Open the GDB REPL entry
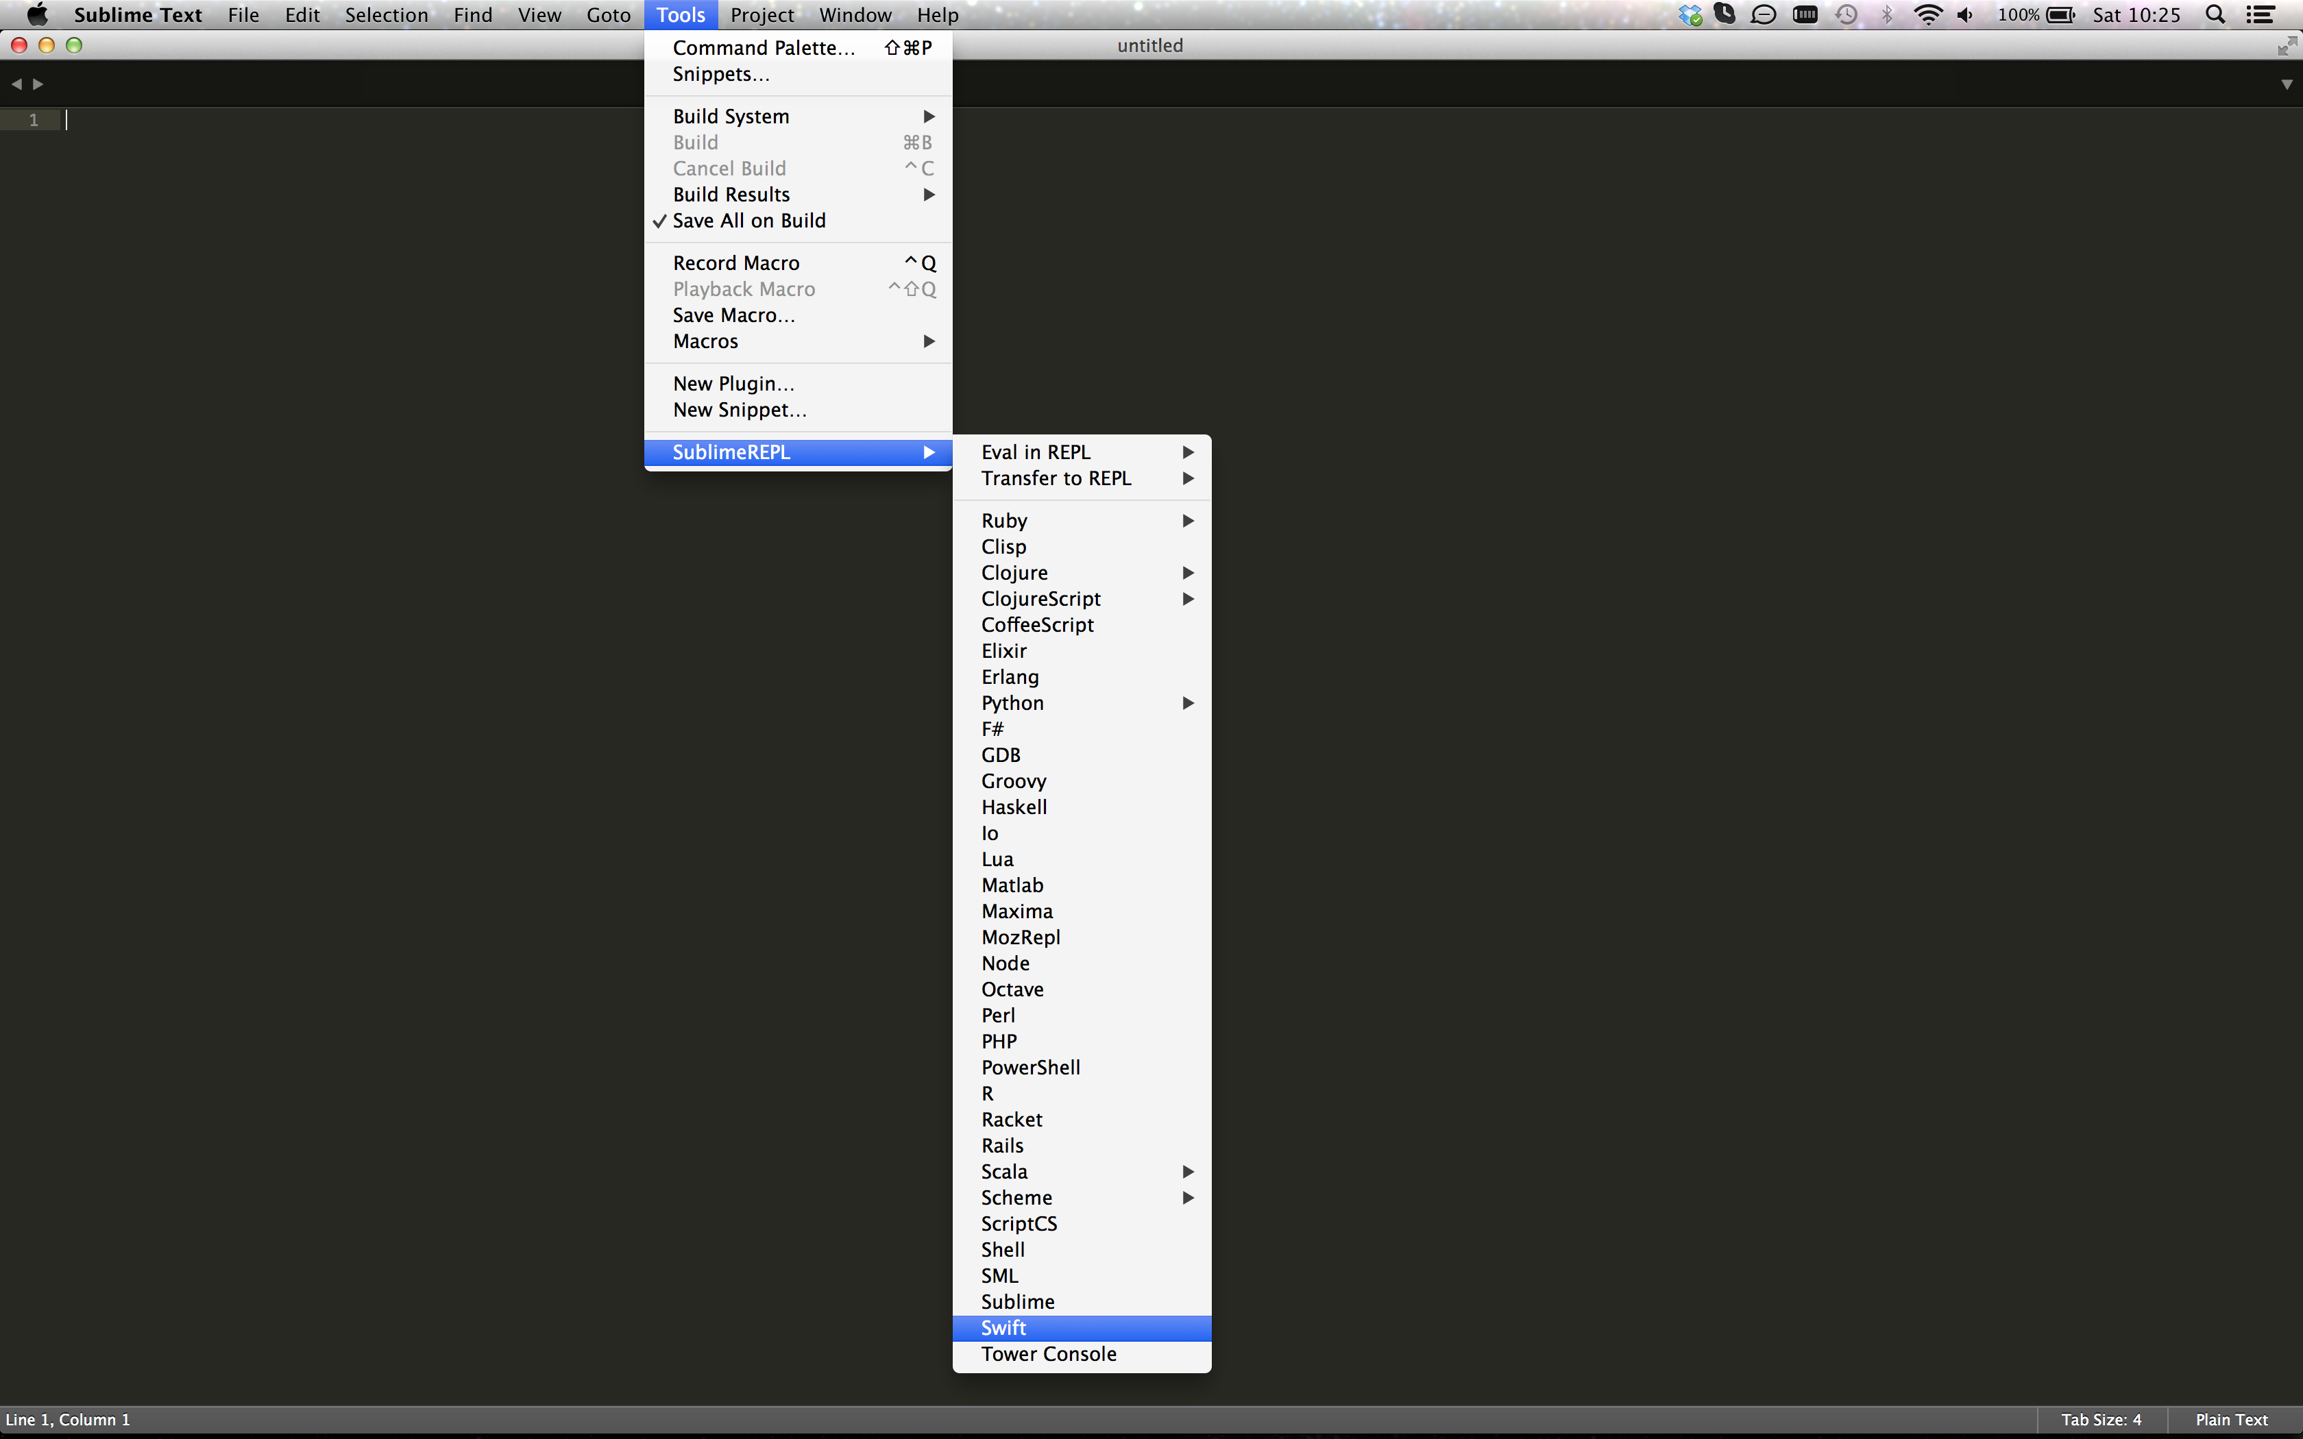 tap(1081, 754)
